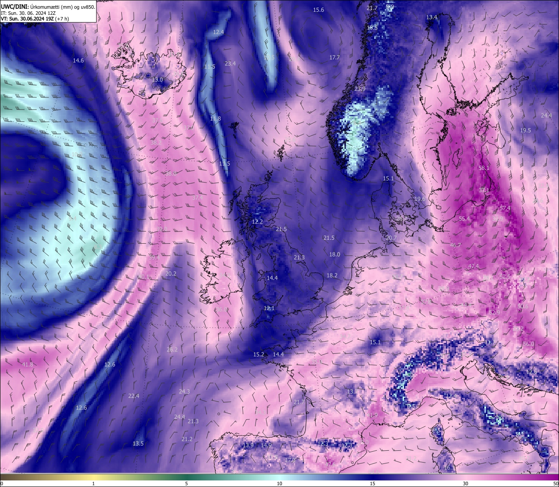The height and width of the screenshot is (487, 559).
Task: Click the 15.2 value near Brittany
Action: coord(259,355)
